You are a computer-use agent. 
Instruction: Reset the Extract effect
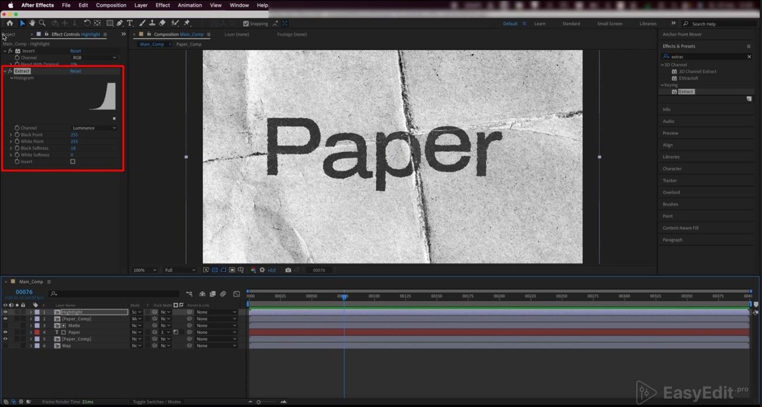click(76, 71)
